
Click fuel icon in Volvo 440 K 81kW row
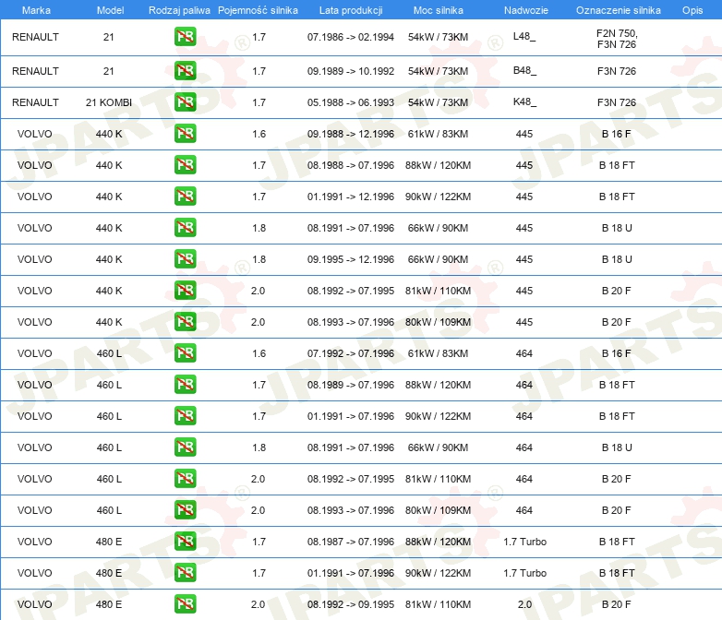tap(185, 290)
